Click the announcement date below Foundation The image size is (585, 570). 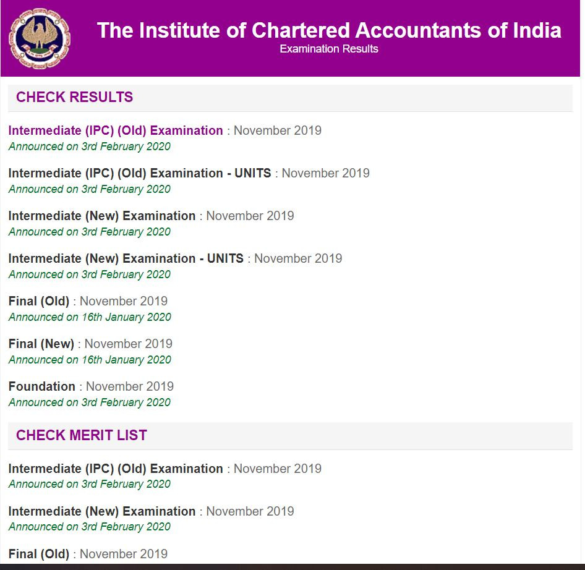click(90, 402)
